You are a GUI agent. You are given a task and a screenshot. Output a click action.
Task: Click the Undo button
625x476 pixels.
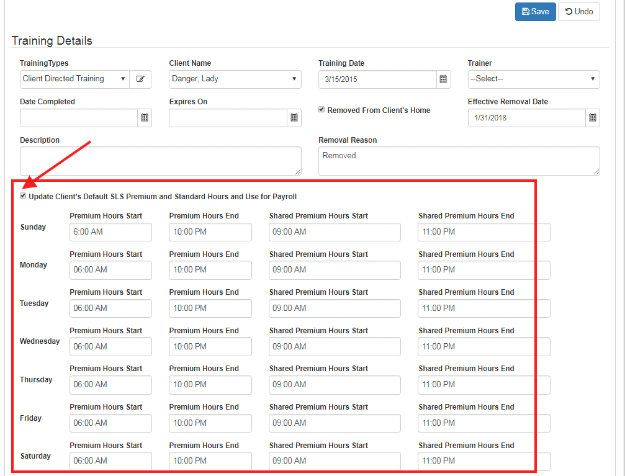[578, 12]
